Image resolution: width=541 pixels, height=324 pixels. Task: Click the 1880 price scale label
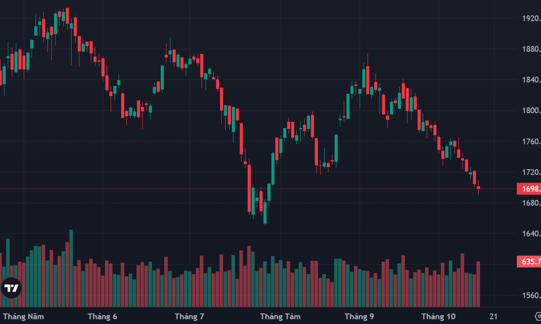531,49
